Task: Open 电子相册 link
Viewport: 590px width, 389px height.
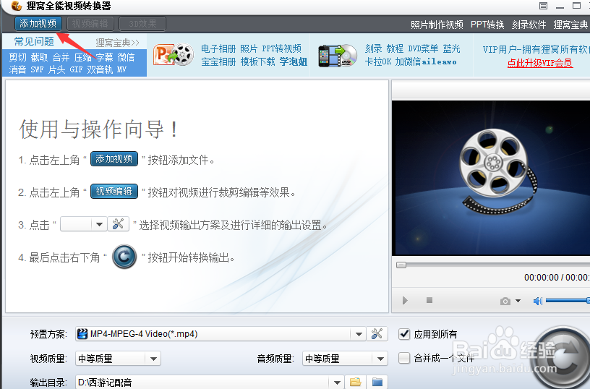Action: pos(218,49)
